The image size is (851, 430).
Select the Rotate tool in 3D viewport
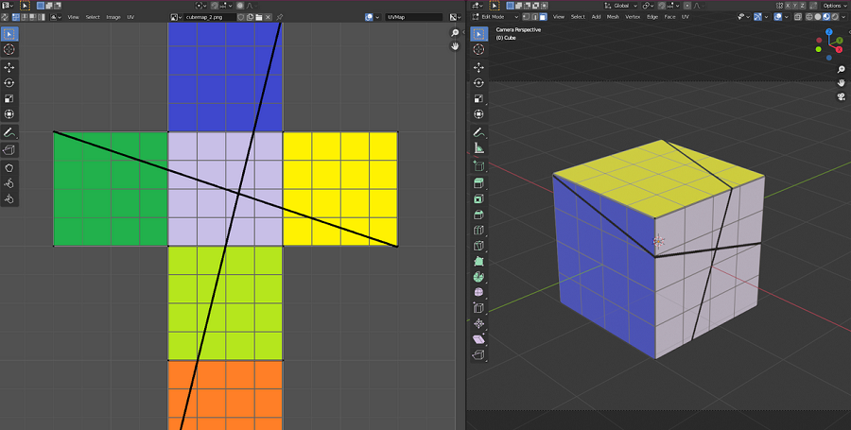pyautogui.click(x=478, y=83)
